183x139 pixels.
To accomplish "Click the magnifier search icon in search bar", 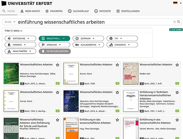I will (x=179, y=22).
